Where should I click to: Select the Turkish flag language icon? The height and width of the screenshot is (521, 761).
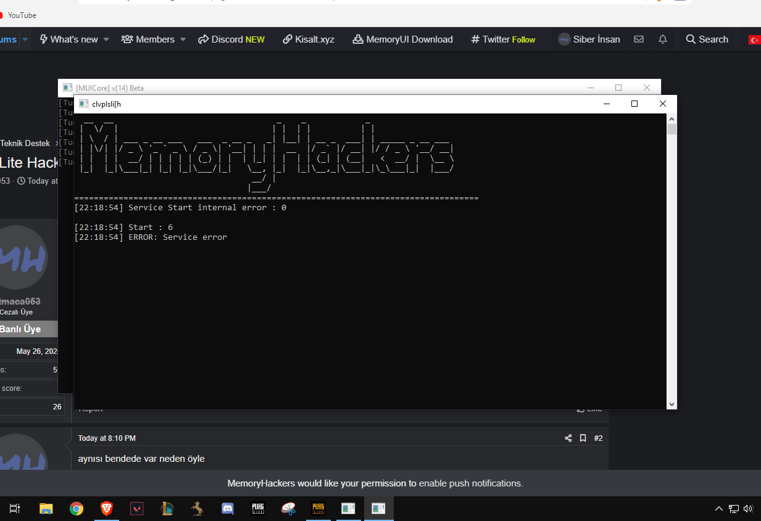(x=755, y=39)
